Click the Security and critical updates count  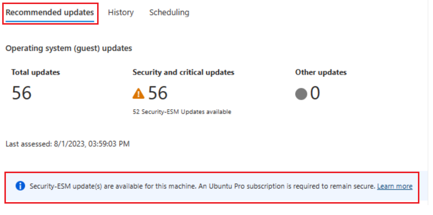tap(158, 93)
